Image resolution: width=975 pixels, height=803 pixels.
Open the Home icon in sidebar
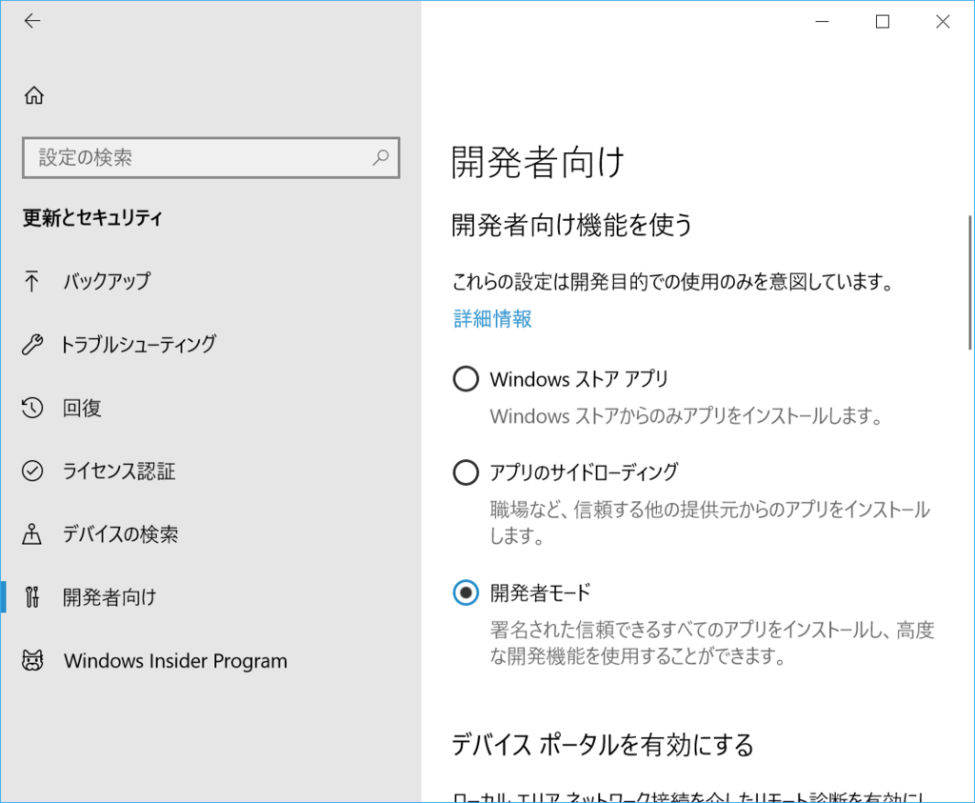(x=34, y=95)
